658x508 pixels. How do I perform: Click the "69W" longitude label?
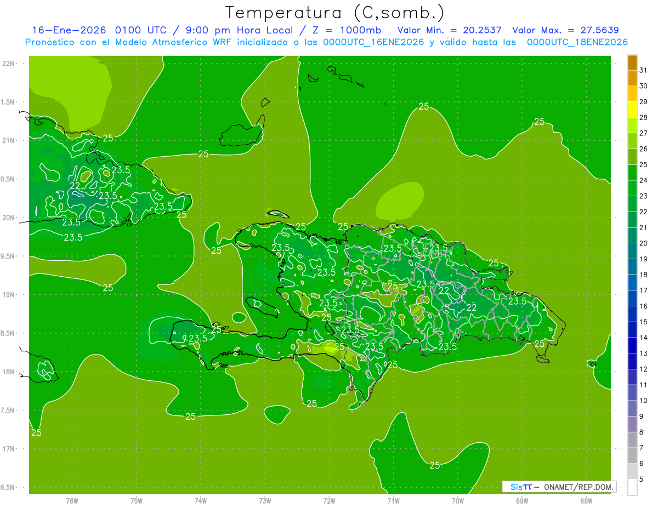click(x=522, y=500)
